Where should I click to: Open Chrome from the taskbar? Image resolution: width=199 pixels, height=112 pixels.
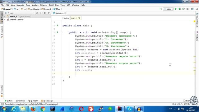pyautogui.click(x=43, y=109)
